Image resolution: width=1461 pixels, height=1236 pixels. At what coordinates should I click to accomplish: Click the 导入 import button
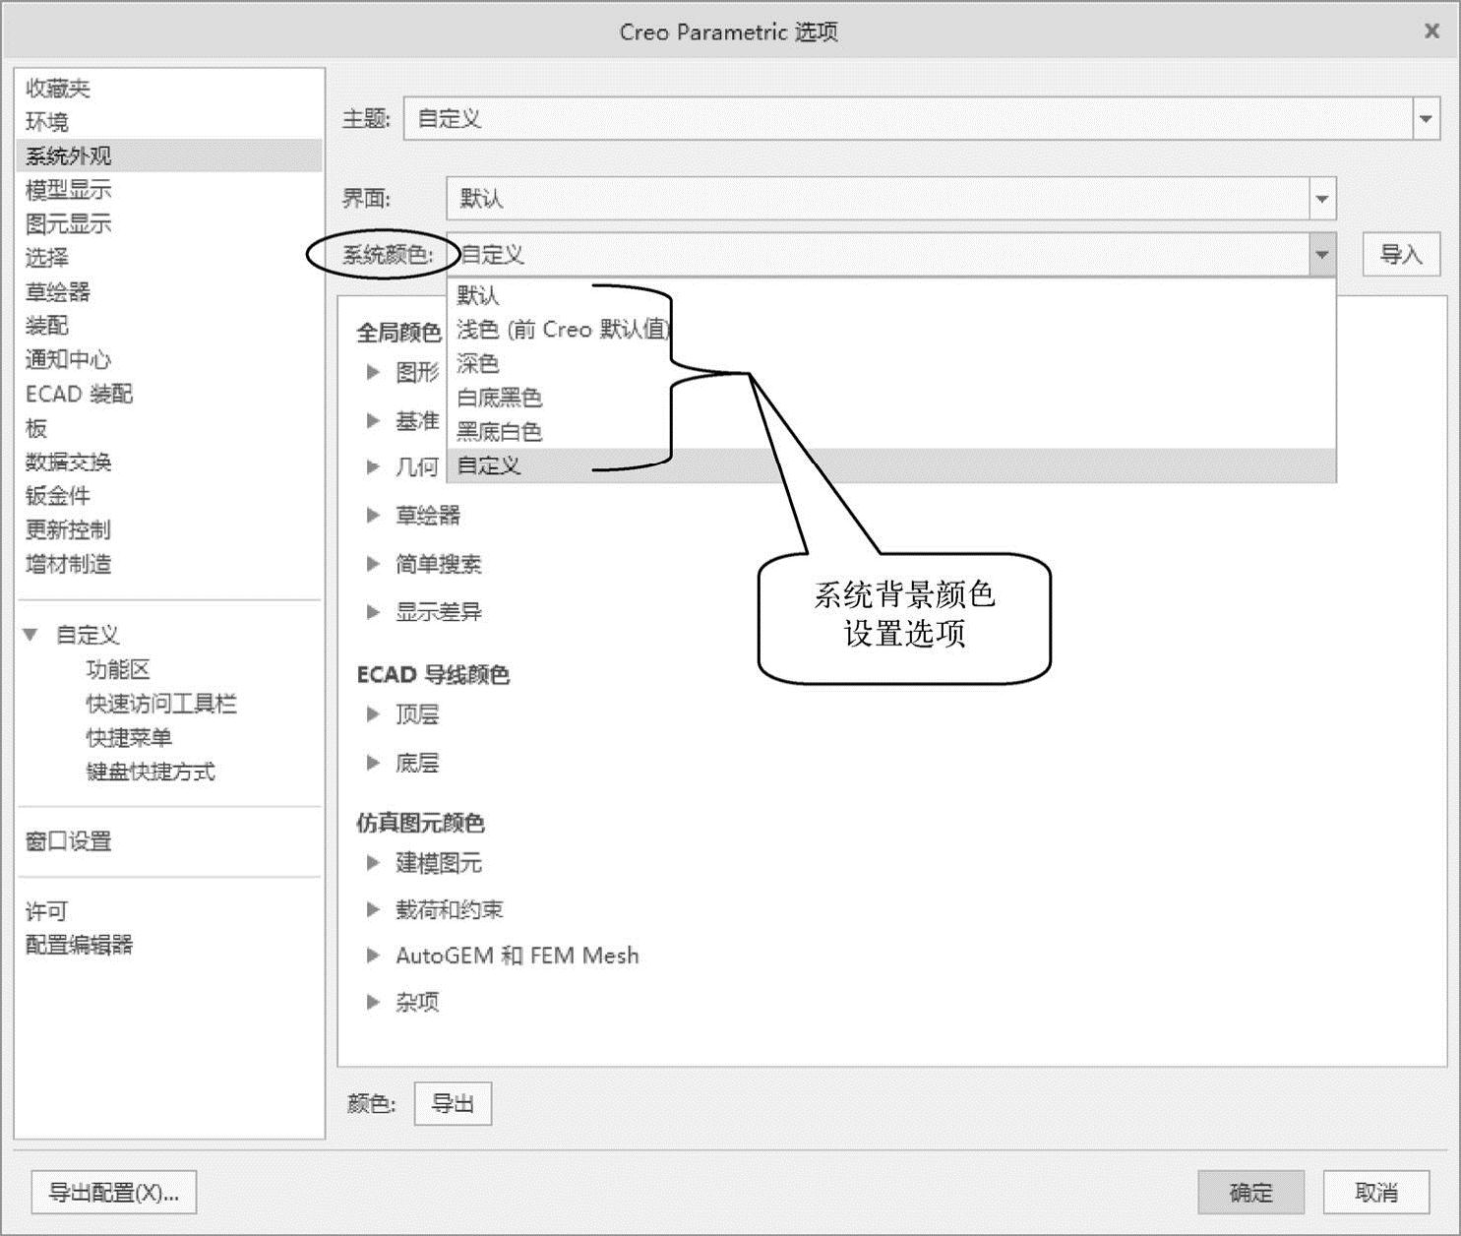(1401, 255)
